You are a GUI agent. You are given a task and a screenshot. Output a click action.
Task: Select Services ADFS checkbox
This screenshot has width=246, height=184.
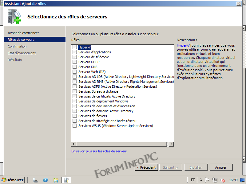click(x=75, y=86)
